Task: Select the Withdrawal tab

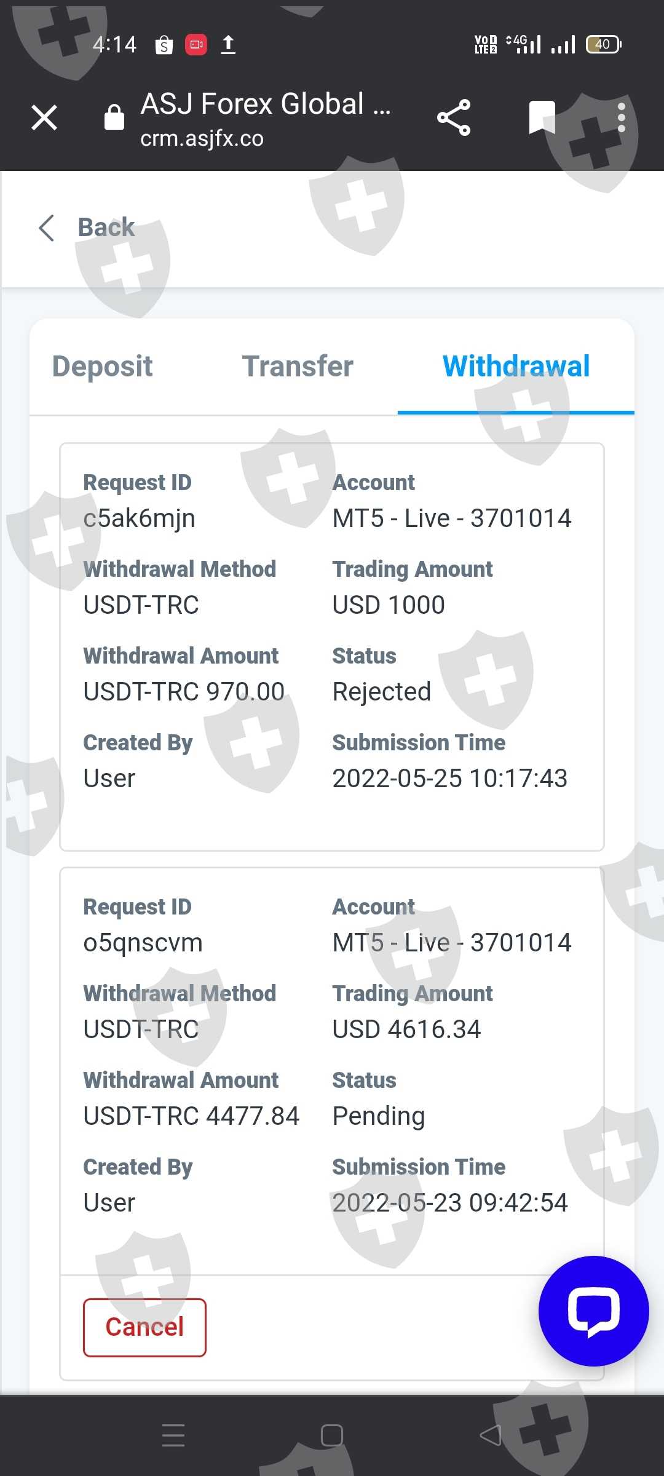Action: [516, 367]
